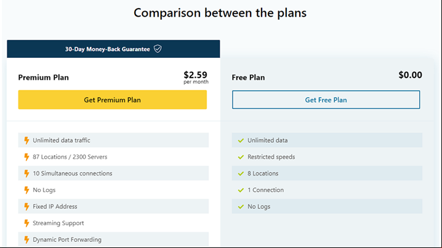Click lightning icon beside 87 Locations / 2300 Servers
Screen dimensions: 442x248
26,157
